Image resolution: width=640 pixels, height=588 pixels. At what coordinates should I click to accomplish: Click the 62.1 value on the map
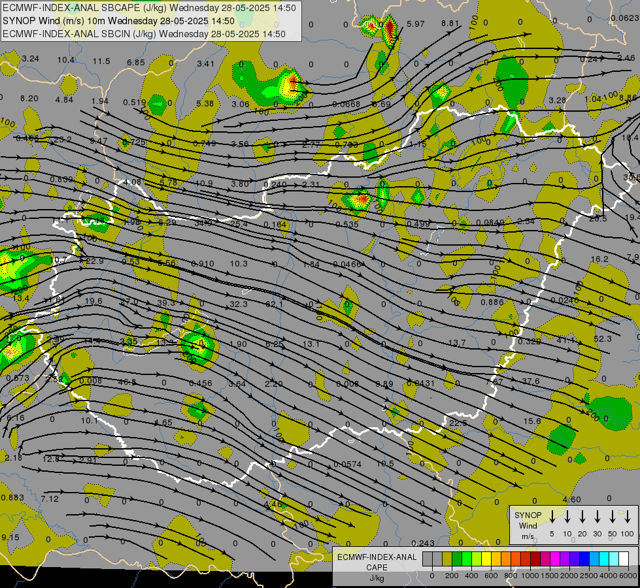coord(274,304)
